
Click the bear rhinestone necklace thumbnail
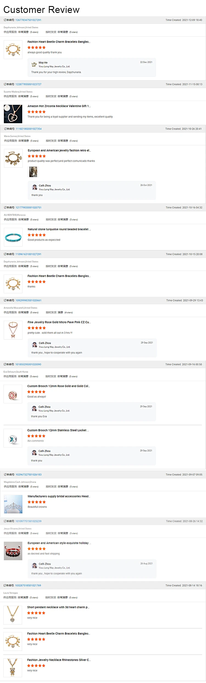coord(13,668)
